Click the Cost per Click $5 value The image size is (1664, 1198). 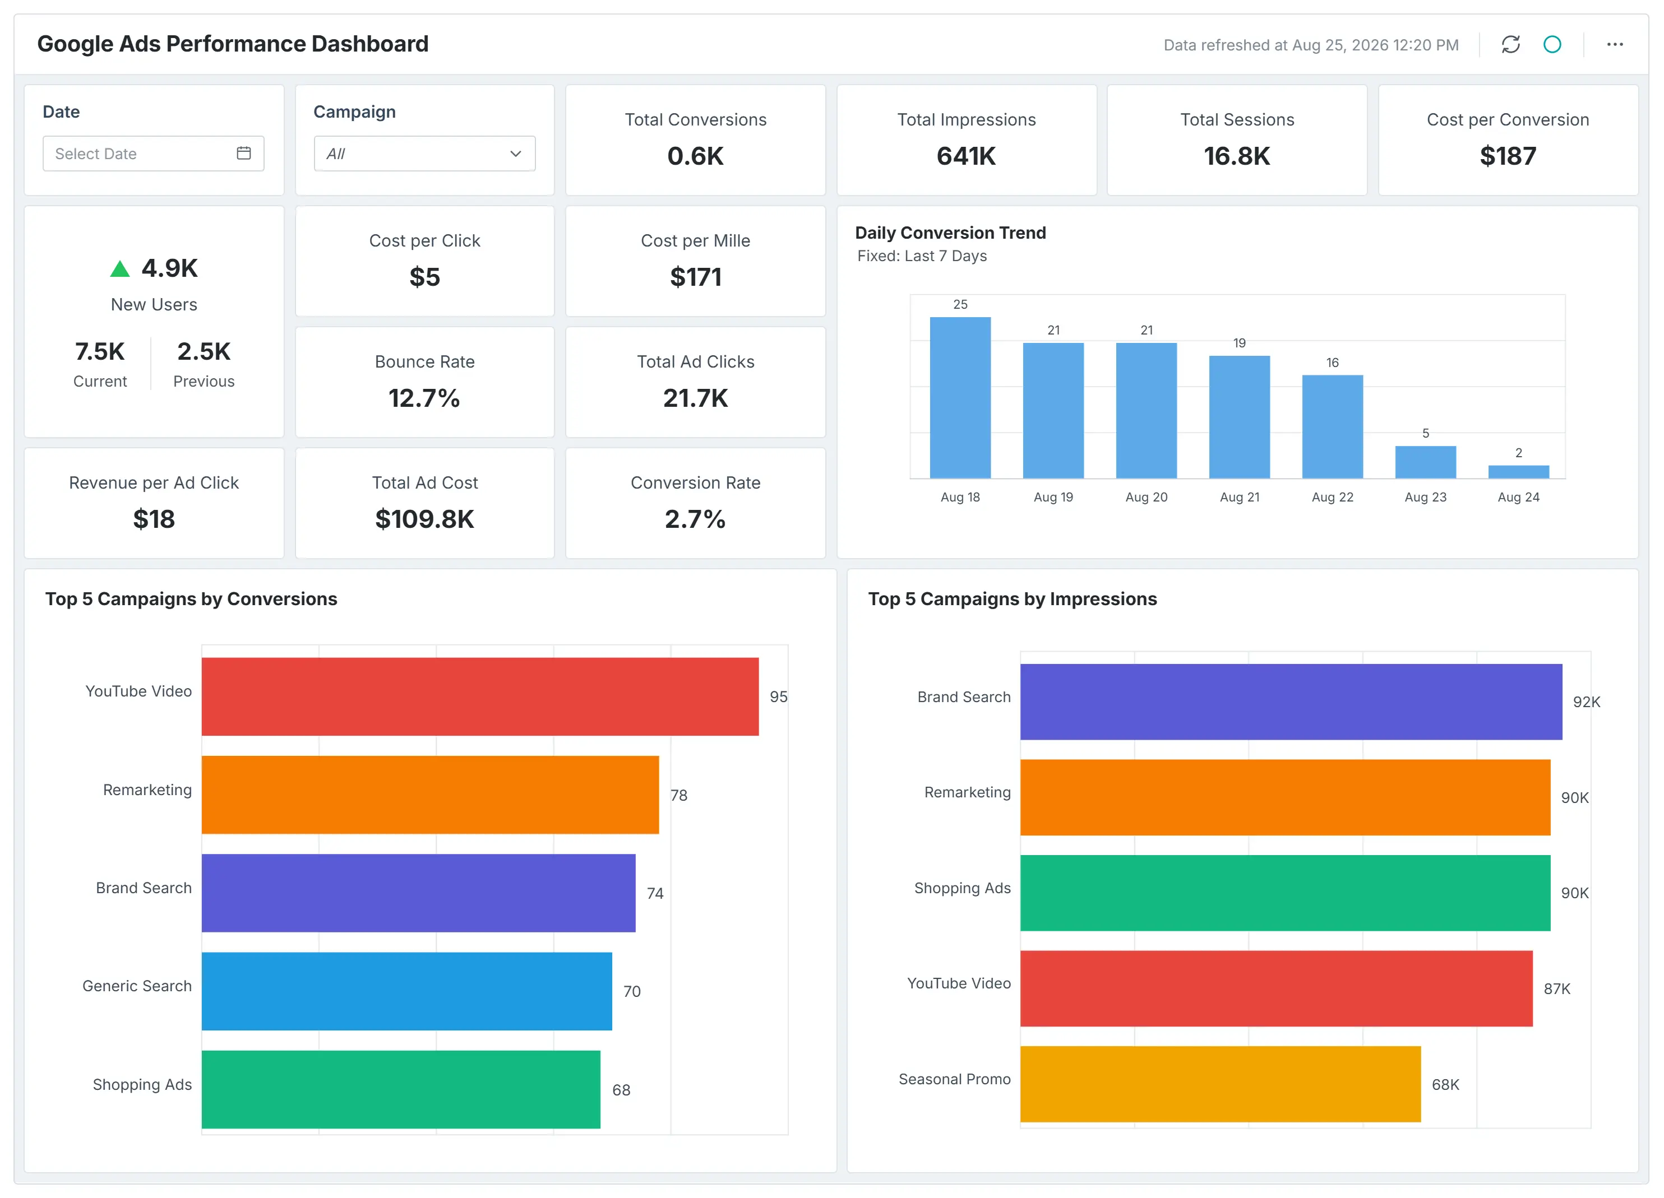[x=424, y=277]
